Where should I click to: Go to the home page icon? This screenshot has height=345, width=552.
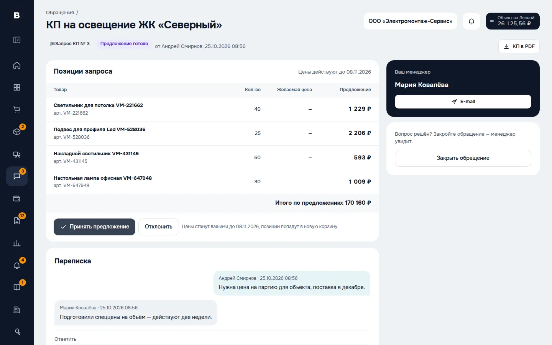[x=17, y=65]
